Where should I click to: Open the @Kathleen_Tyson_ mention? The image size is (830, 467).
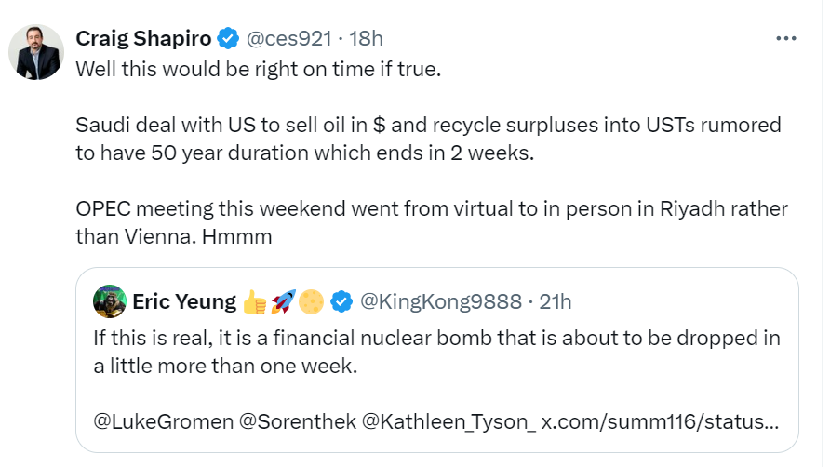(448, 421)
